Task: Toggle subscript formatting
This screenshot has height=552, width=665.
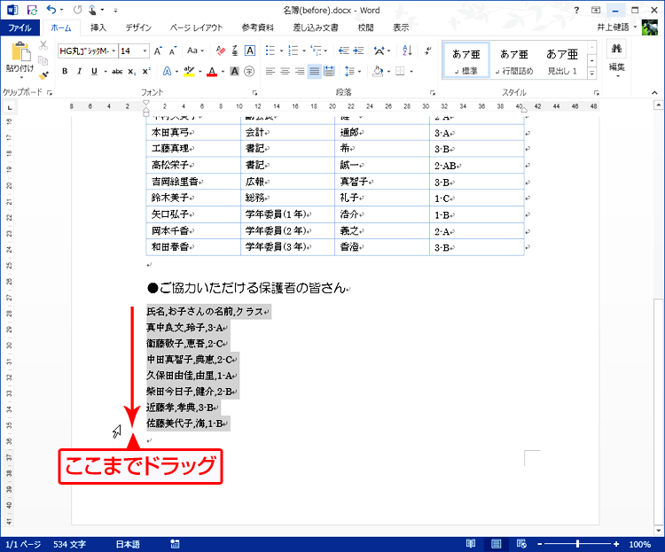Action: (x=132, y=71)
